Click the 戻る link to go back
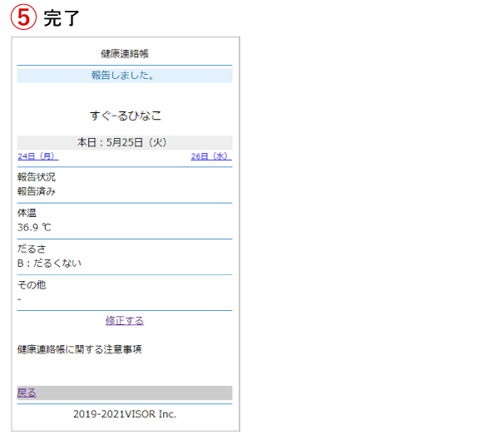This screenshot has width=499, height=434. click(x=27, y=393)
